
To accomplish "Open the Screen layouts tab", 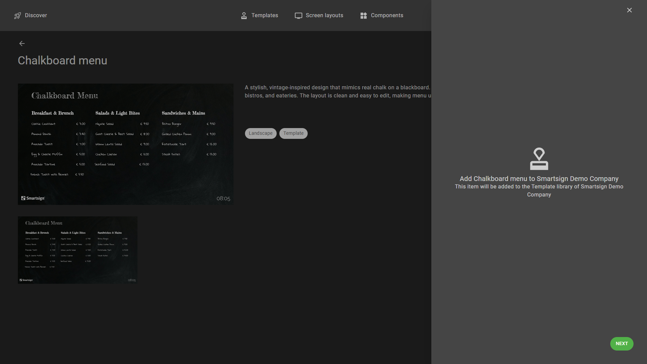I will [x=324, y=16].
